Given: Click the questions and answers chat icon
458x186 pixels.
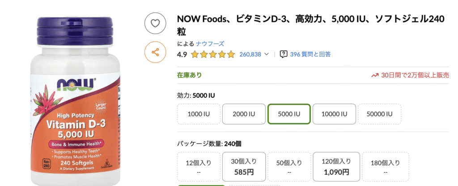Looking at the screenshot, I should click(x=283, y=54).
